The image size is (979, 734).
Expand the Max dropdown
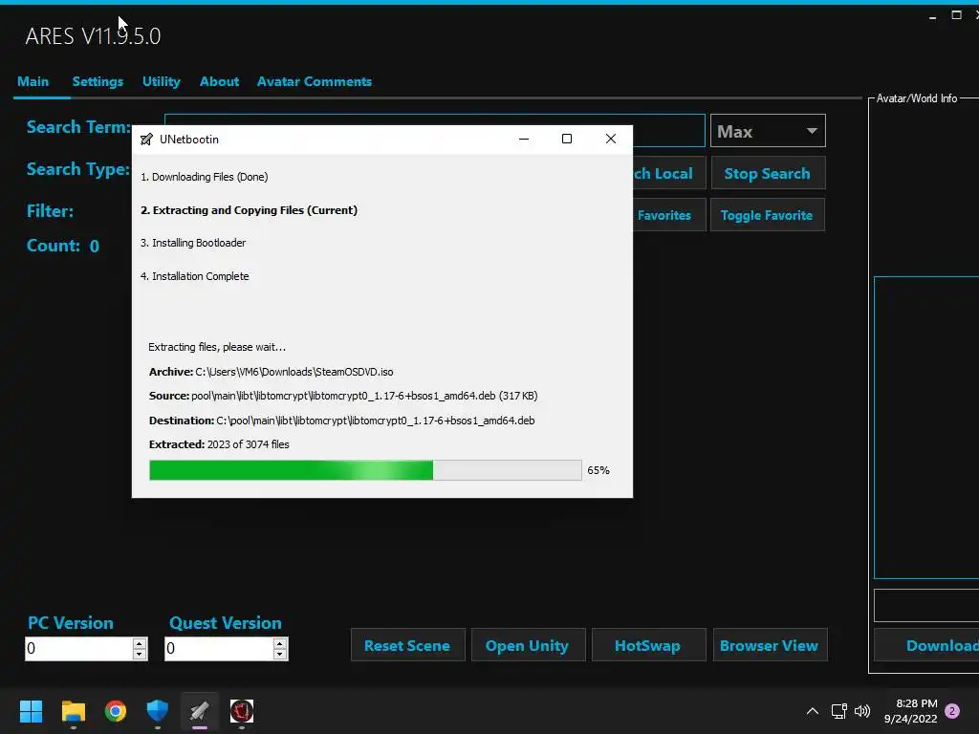point(768,131)
